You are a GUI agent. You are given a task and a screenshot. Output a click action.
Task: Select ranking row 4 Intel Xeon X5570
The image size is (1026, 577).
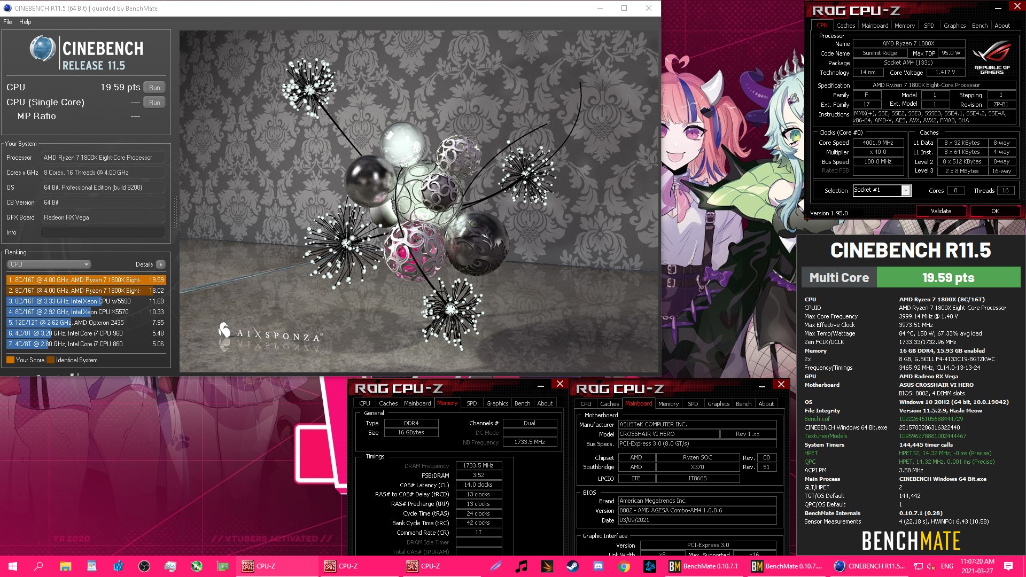(86, 312)
